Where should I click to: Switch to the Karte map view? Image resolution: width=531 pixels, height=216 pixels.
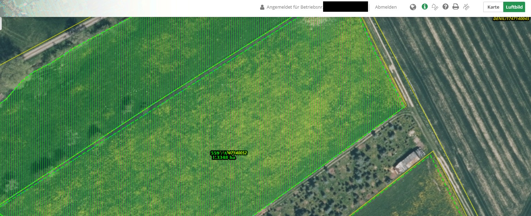[x=493, y=7]
